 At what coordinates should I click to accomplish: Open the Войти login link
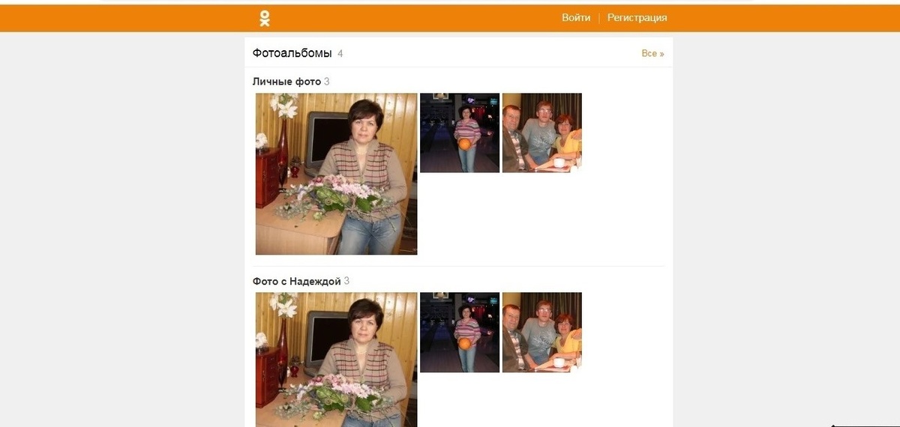pos(576,18)
